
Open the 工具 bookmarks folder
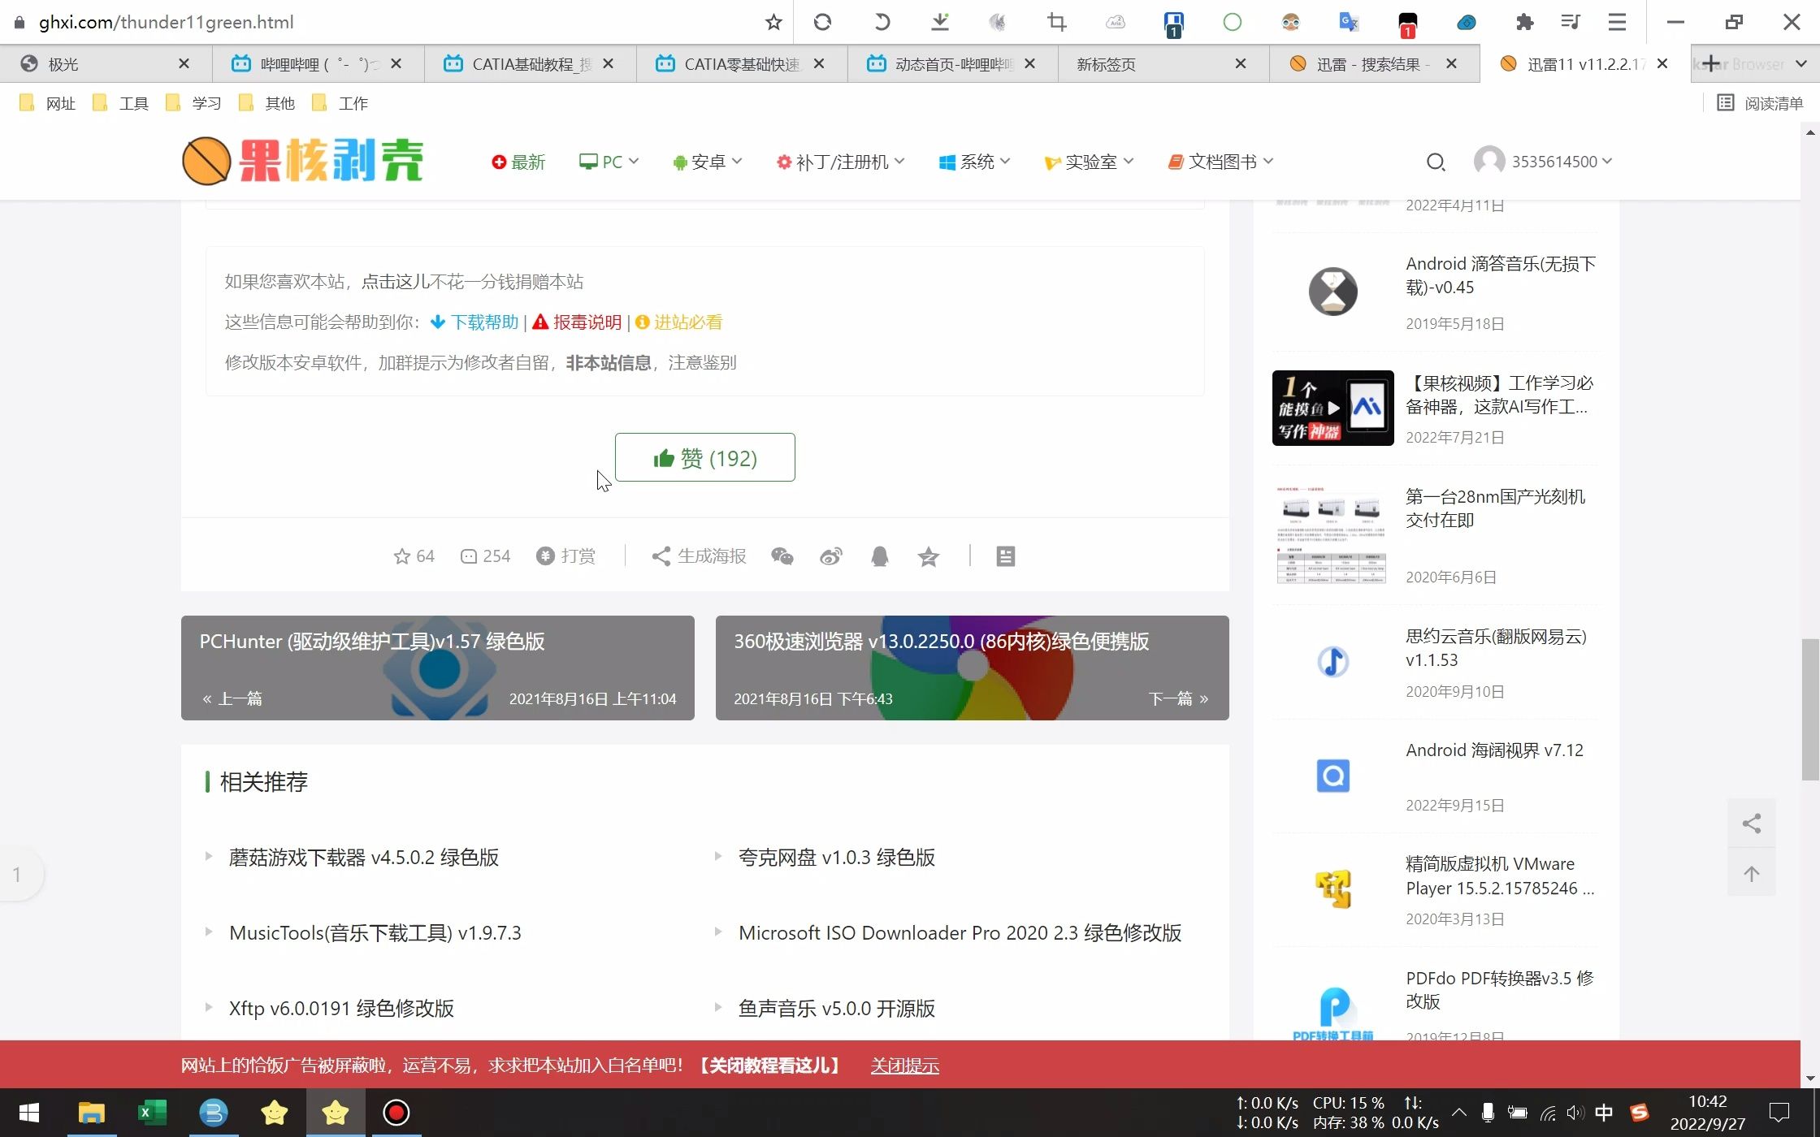[x=120, y=103]
